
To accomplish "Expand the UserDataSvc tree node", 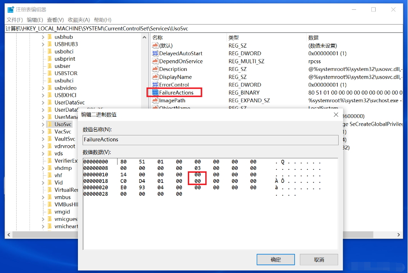I will 43,103.
